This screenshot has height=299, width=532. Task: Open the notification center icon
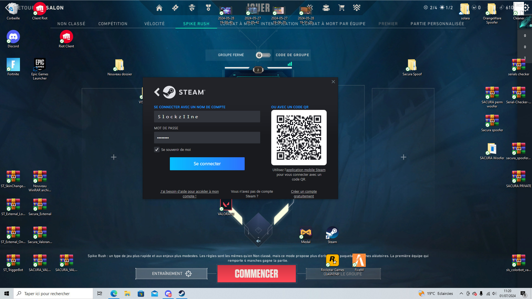(523, 293)
